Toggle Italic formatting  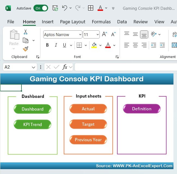pyautogui.click(x=56, y=45)
